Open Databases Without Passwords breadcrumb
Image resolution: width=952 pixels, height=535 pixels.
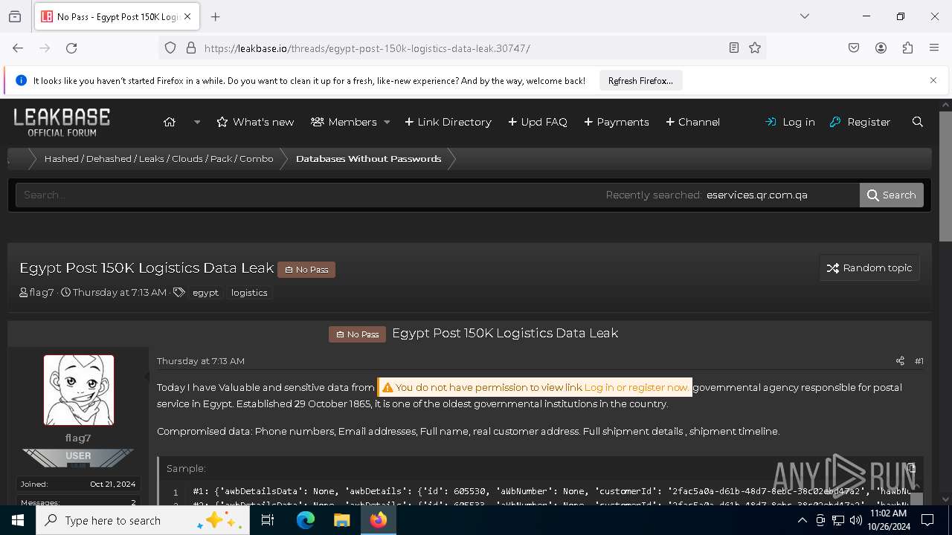pos(368,159)
